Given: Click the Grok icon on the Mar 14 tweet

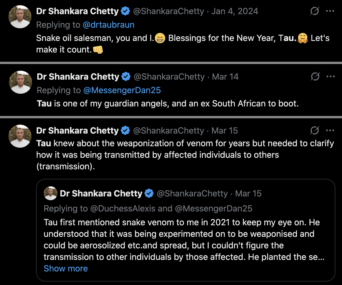Looking at the screenshot, I should click(315, 77).
